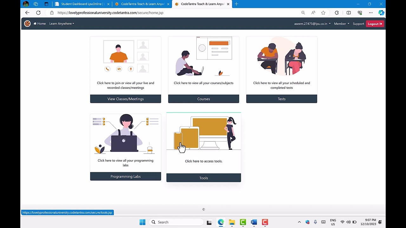Open the Tests button
The image size is (406, 228).
click(x=282, y=99)
